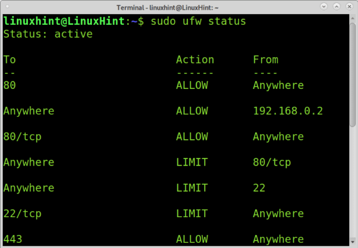358x248 pixels.
Task: Click the 'From' column header
Action: [x=266, y=60]
